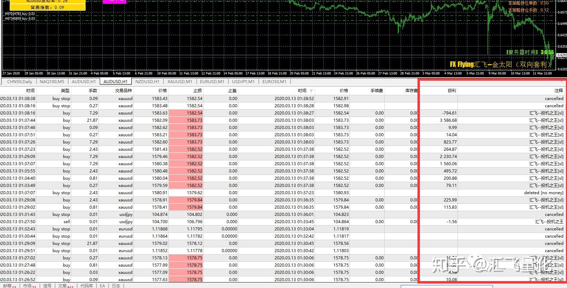
Task: Select the NZDUSD,H1 chart tab
Action: [147, 82]
